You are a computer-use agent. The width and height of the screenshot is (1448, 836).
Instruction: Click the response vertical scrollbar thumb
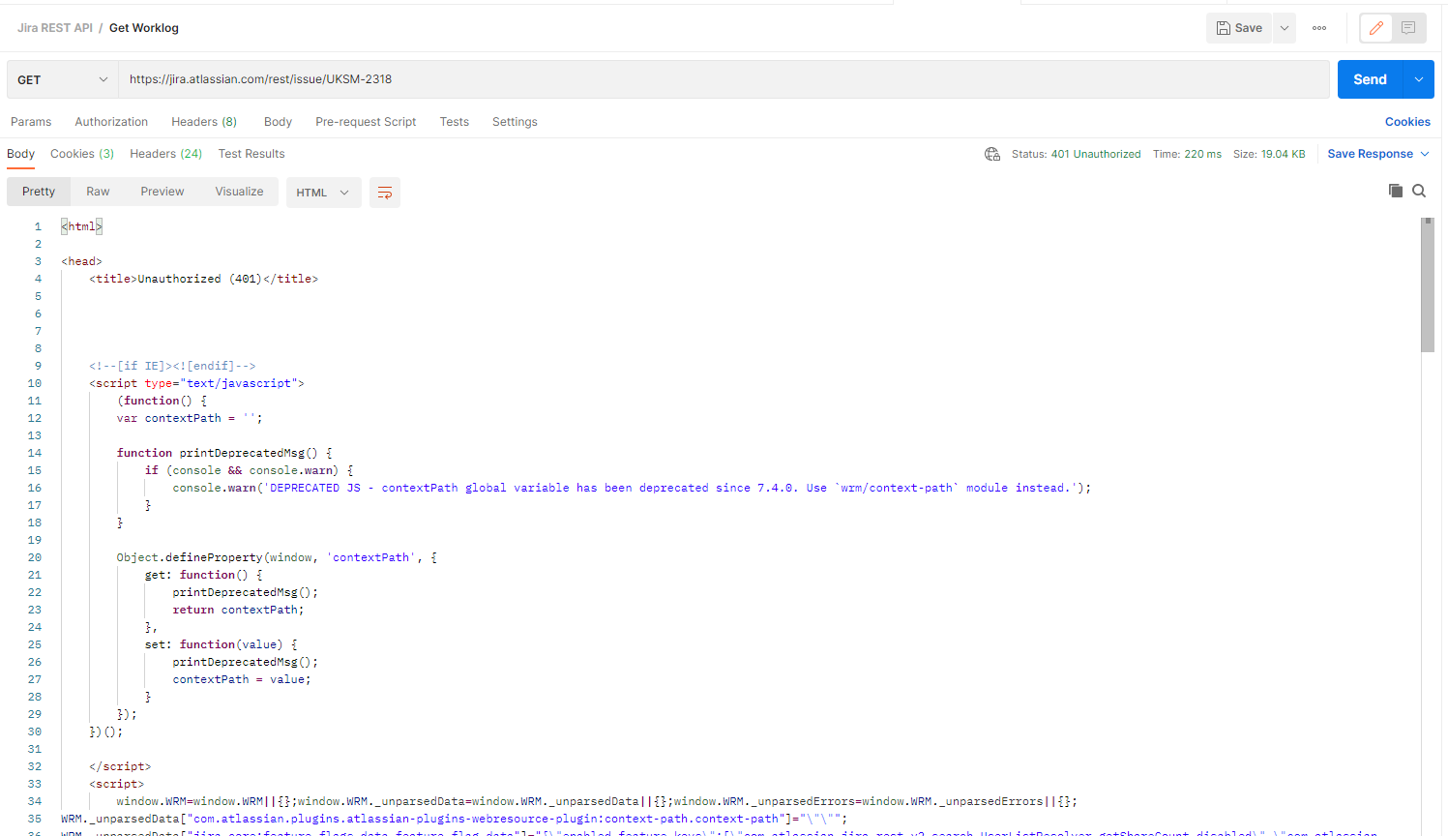(x=1428, y=285)
